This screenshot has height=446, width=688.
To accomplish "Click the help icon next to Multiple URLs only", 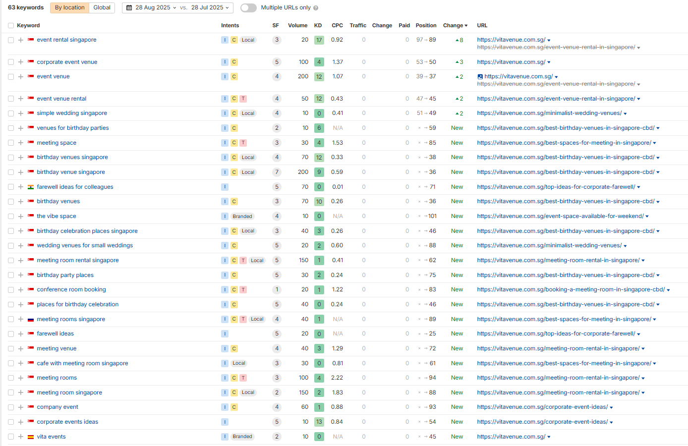I will click(316, 8).
